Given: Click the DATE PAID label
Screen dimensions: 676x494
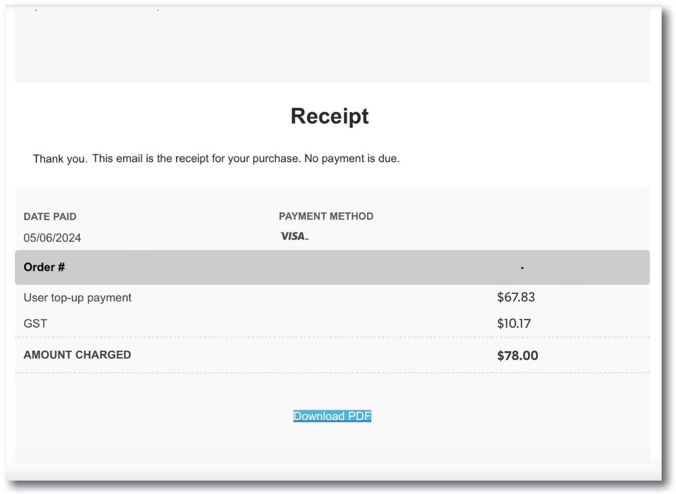Looking at the screenshot, I should click(50, 217).
